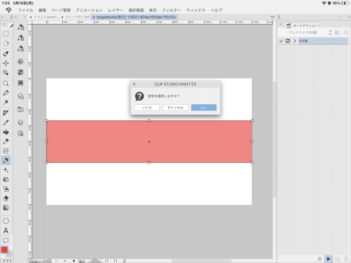Open the フィルター menu

point(171,10)
